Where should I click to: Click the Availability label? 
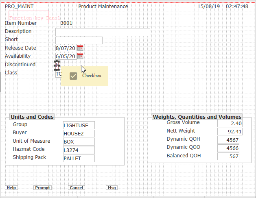pos(18,56)
